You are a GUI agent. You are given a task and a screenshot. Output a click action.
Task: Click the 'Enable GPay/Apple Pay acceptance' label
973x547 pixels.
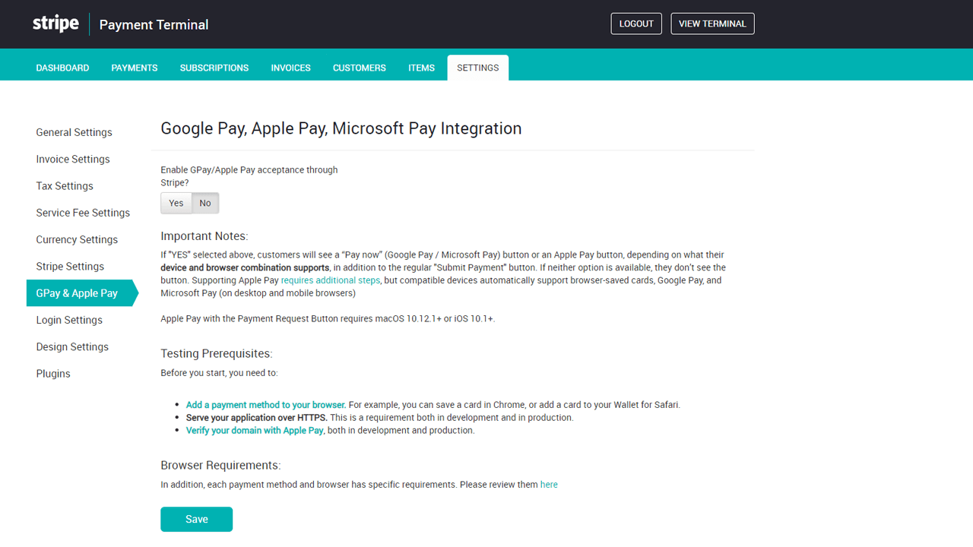point(249,176)
